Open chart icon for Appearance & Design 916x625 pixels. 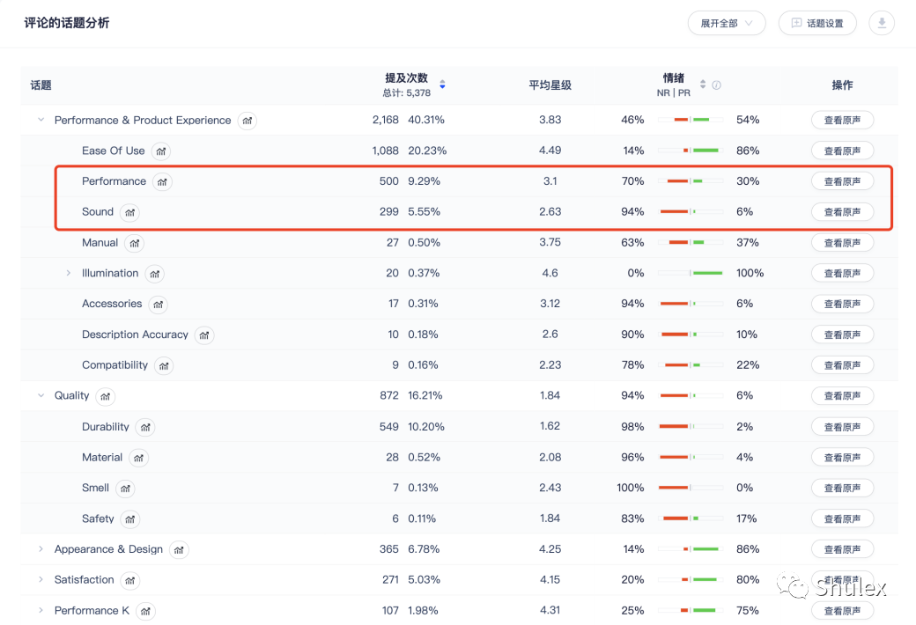coord(179,549)
